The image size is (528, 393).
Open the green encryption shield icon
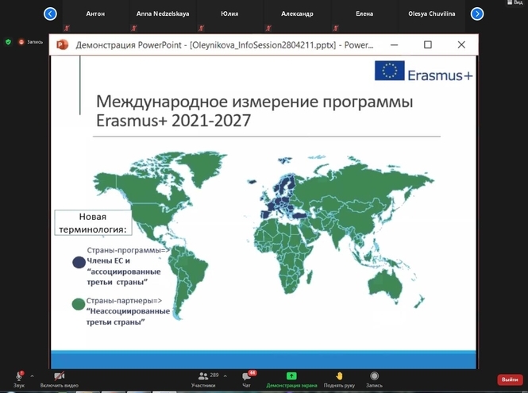coord(9,42)
